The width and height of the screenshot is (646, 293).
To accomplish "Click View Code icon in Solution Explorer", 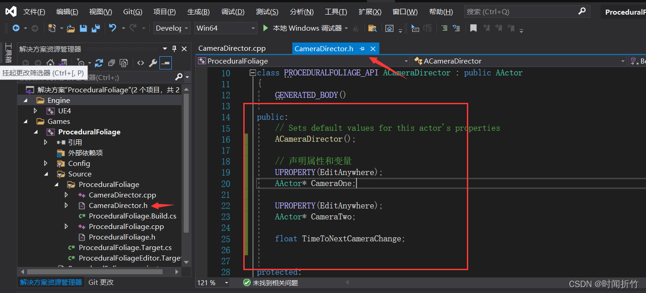I will (141, 63).
